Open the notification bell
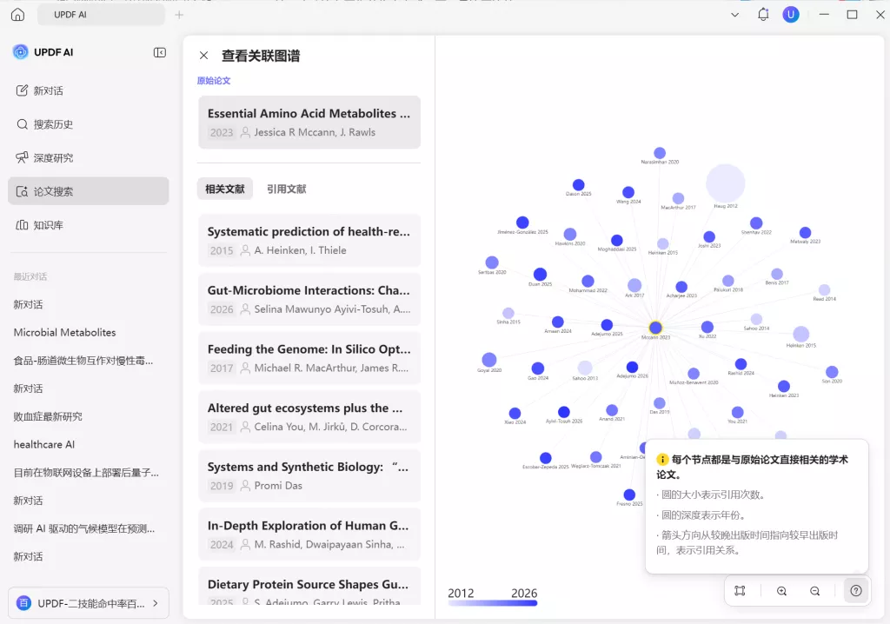Screen dimensions: 890x624 [x=763, y=14]
